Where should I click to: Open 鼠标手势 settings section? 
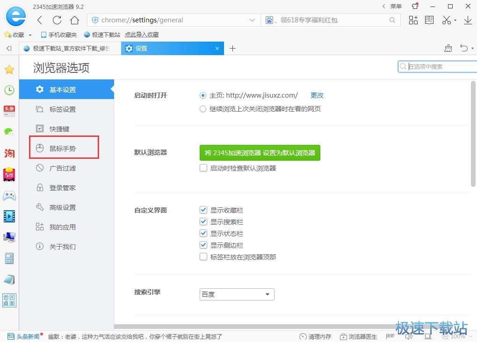(x=66, y=149)
